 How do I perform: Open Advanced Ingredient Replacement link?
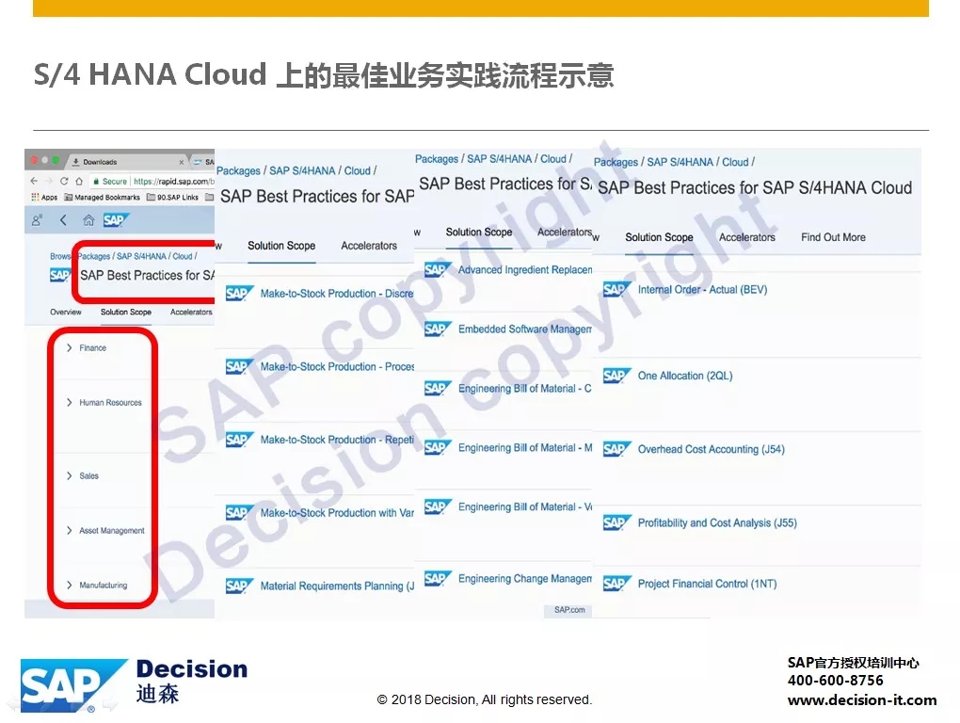point(525,270)
